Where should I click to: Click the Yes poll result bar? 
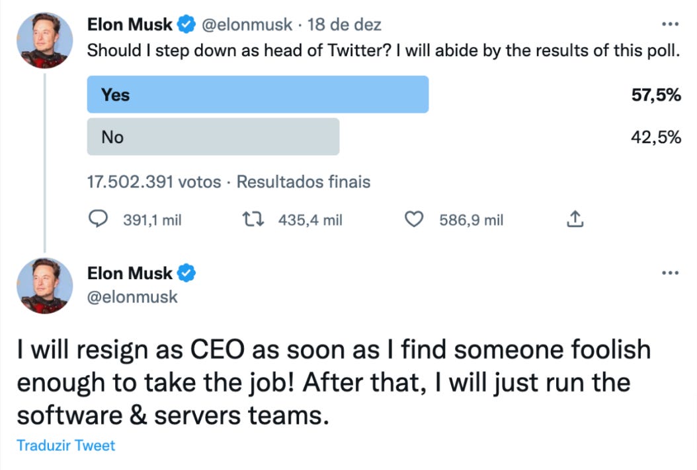[257, 94]
